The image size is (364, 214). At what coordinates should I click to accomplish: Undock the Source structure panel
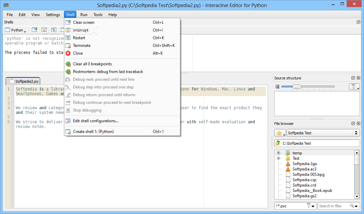point(353,78)
